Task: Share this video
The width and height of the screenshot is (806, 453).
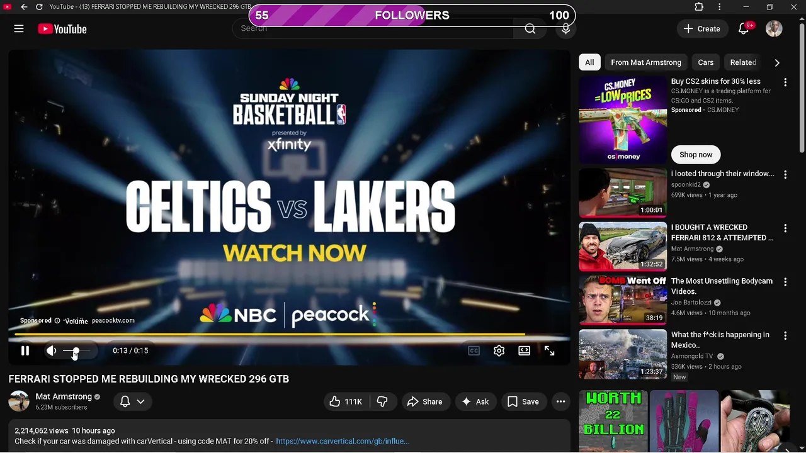Action: 424,401
